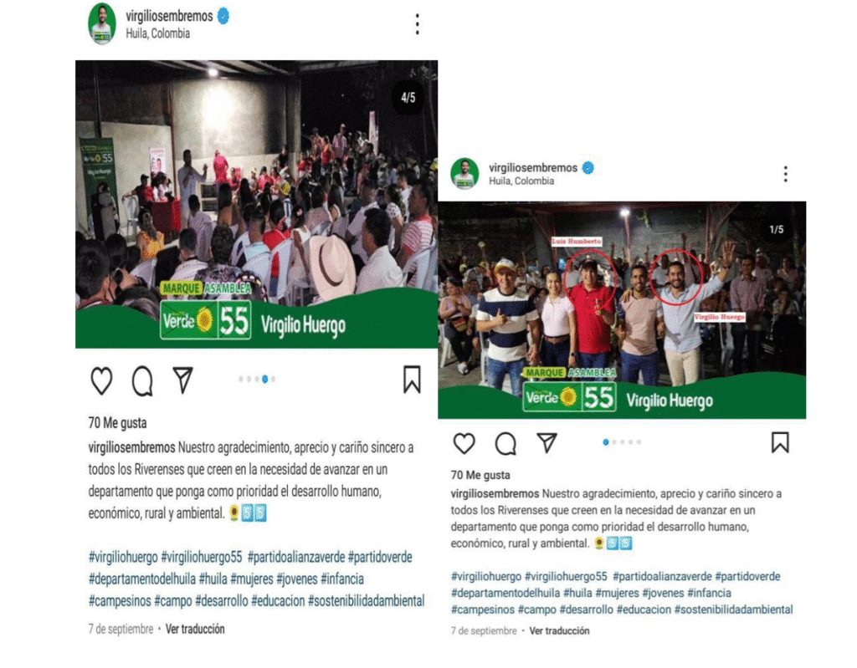The image size is (857, 668).
Task: Select the left post carousel dot indicator
Action: 257,379
